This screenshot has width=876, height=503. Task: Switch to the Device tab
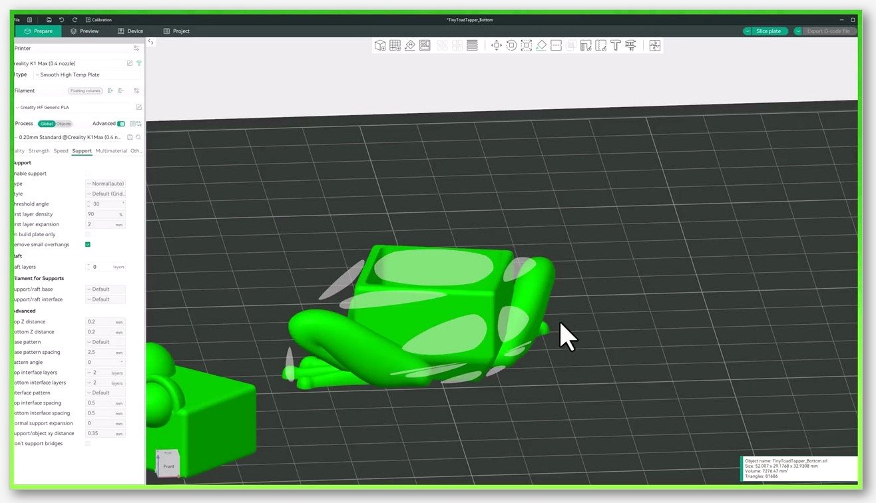point(130,31)
